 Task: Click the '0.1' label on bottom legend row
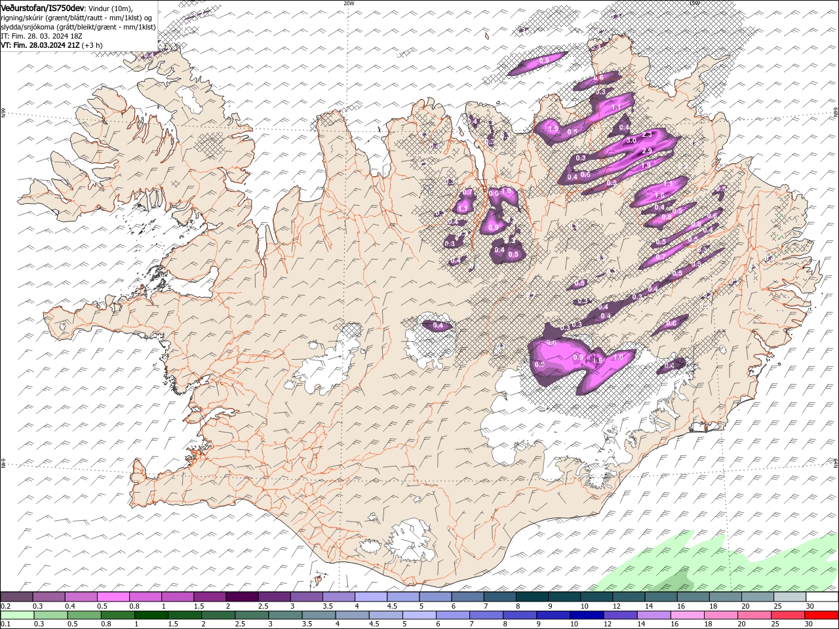[5, 624]
